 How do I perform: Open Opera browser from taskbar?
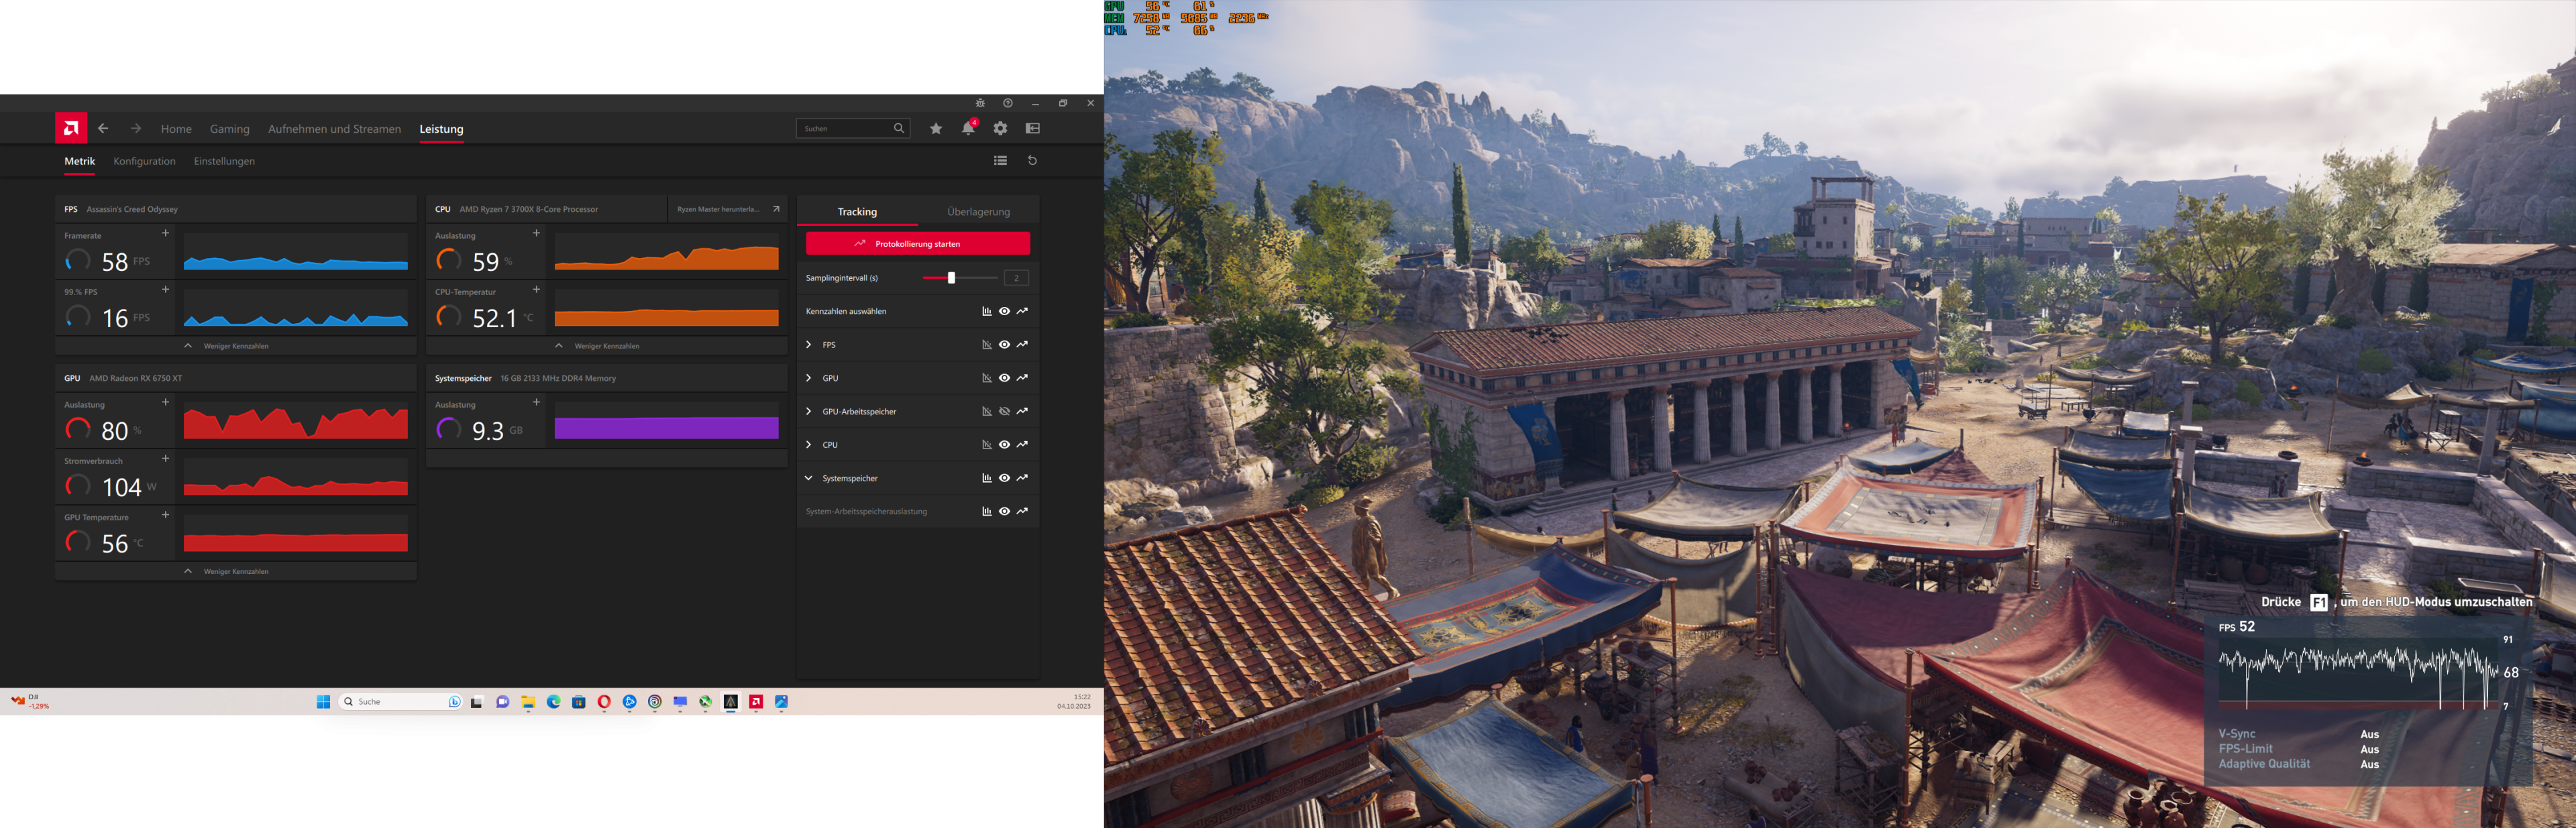click(604, 702)
